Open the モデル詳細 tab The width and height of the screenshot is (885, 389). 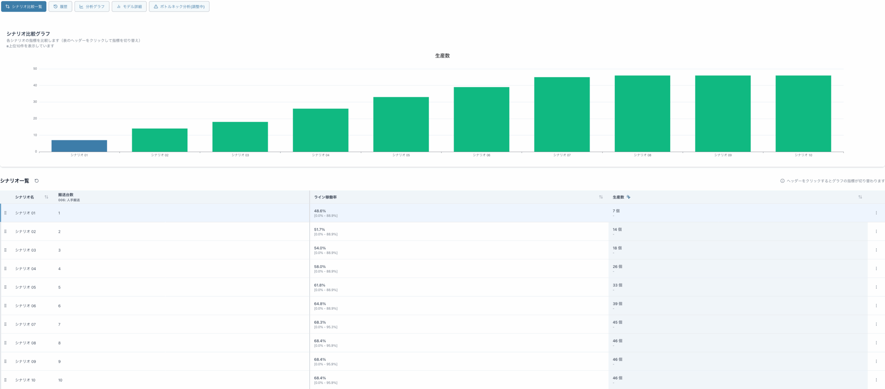click(x=129, y=7)
